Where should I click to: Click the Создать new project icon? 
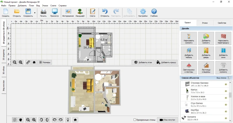click(6, 13)
